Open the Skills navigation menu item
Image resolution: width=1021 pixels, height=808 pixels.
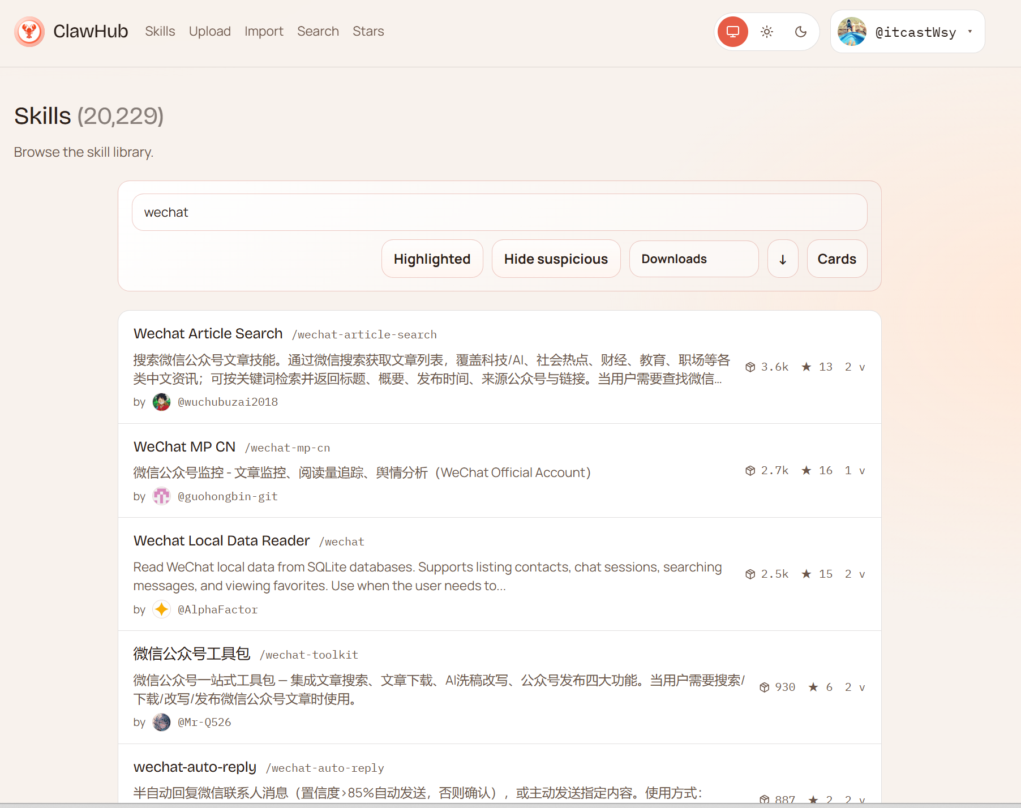(x=160, y=32)
